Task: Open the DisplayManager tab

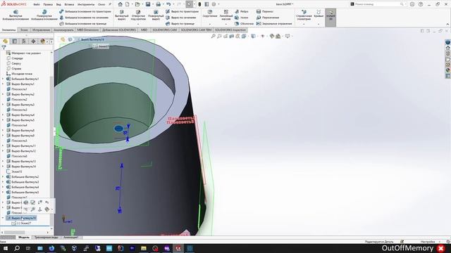Action: pyautogui.click(x=42, y=41)
